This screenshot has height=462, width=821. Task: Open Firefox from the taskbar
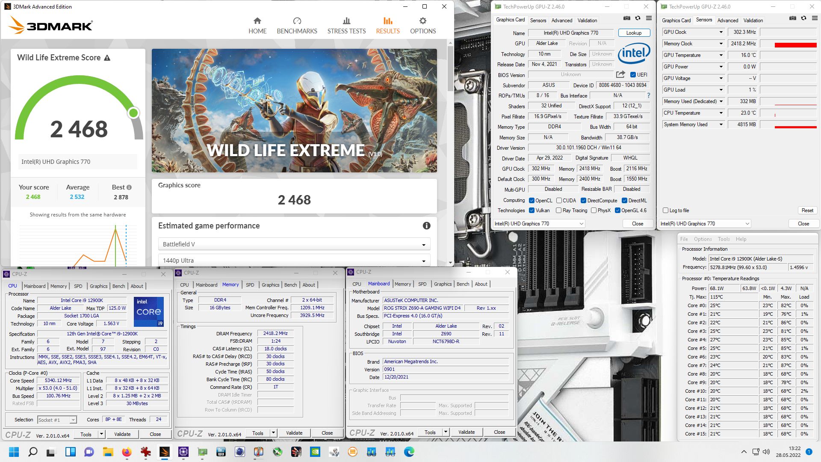point(127,452)
